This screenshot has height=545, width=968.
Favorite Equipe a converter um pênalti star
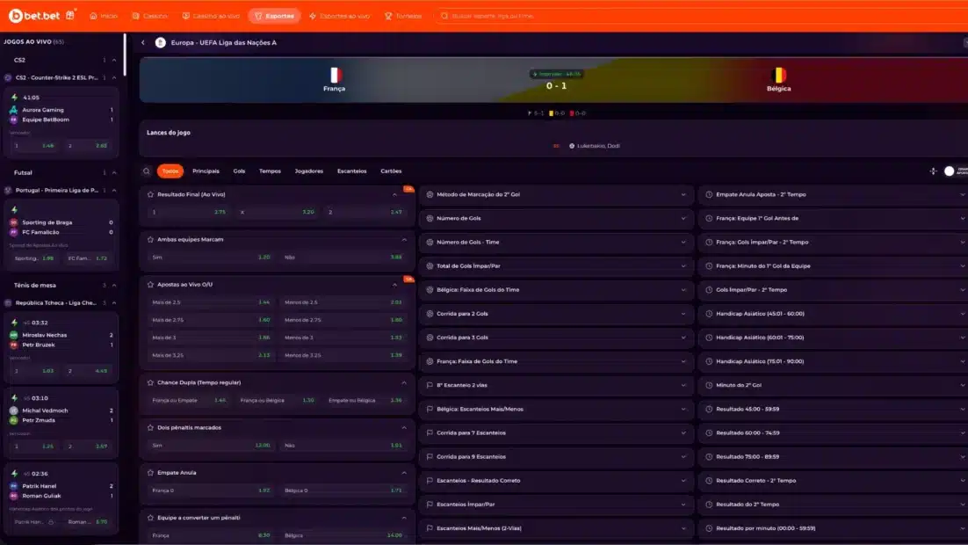150,518
